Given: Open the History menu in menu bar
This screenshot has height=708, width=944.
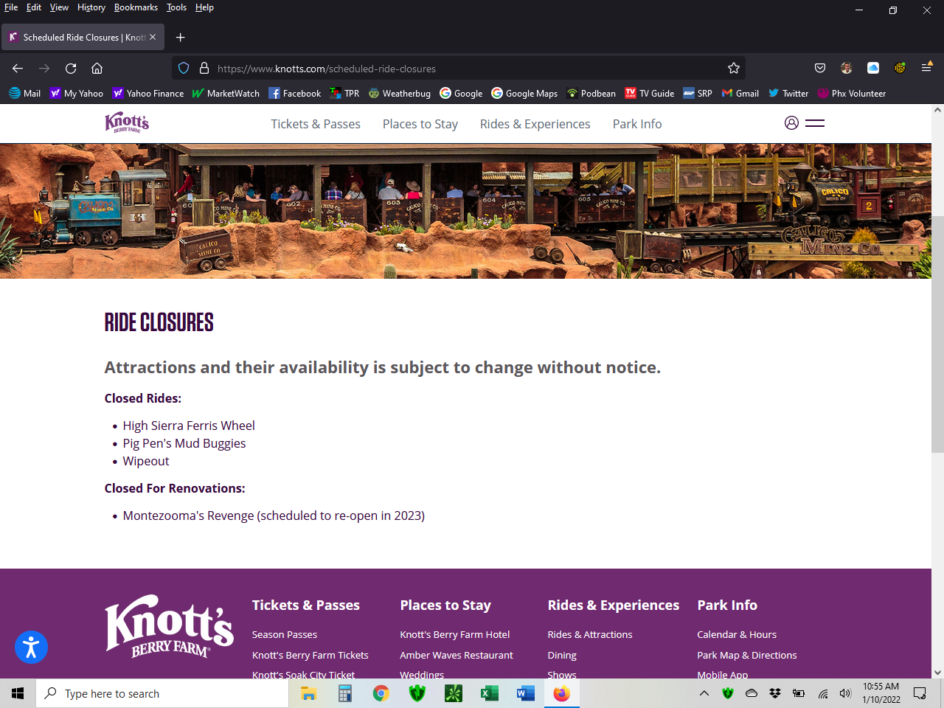Looking at the screenshot, I should pyautogui.click(x=91, y=7).
